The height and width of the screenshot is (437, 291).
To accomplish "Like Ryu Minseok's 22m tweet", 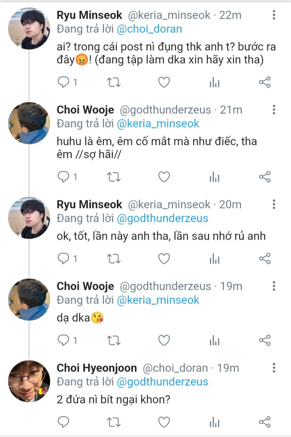I will tap(164, 83).
